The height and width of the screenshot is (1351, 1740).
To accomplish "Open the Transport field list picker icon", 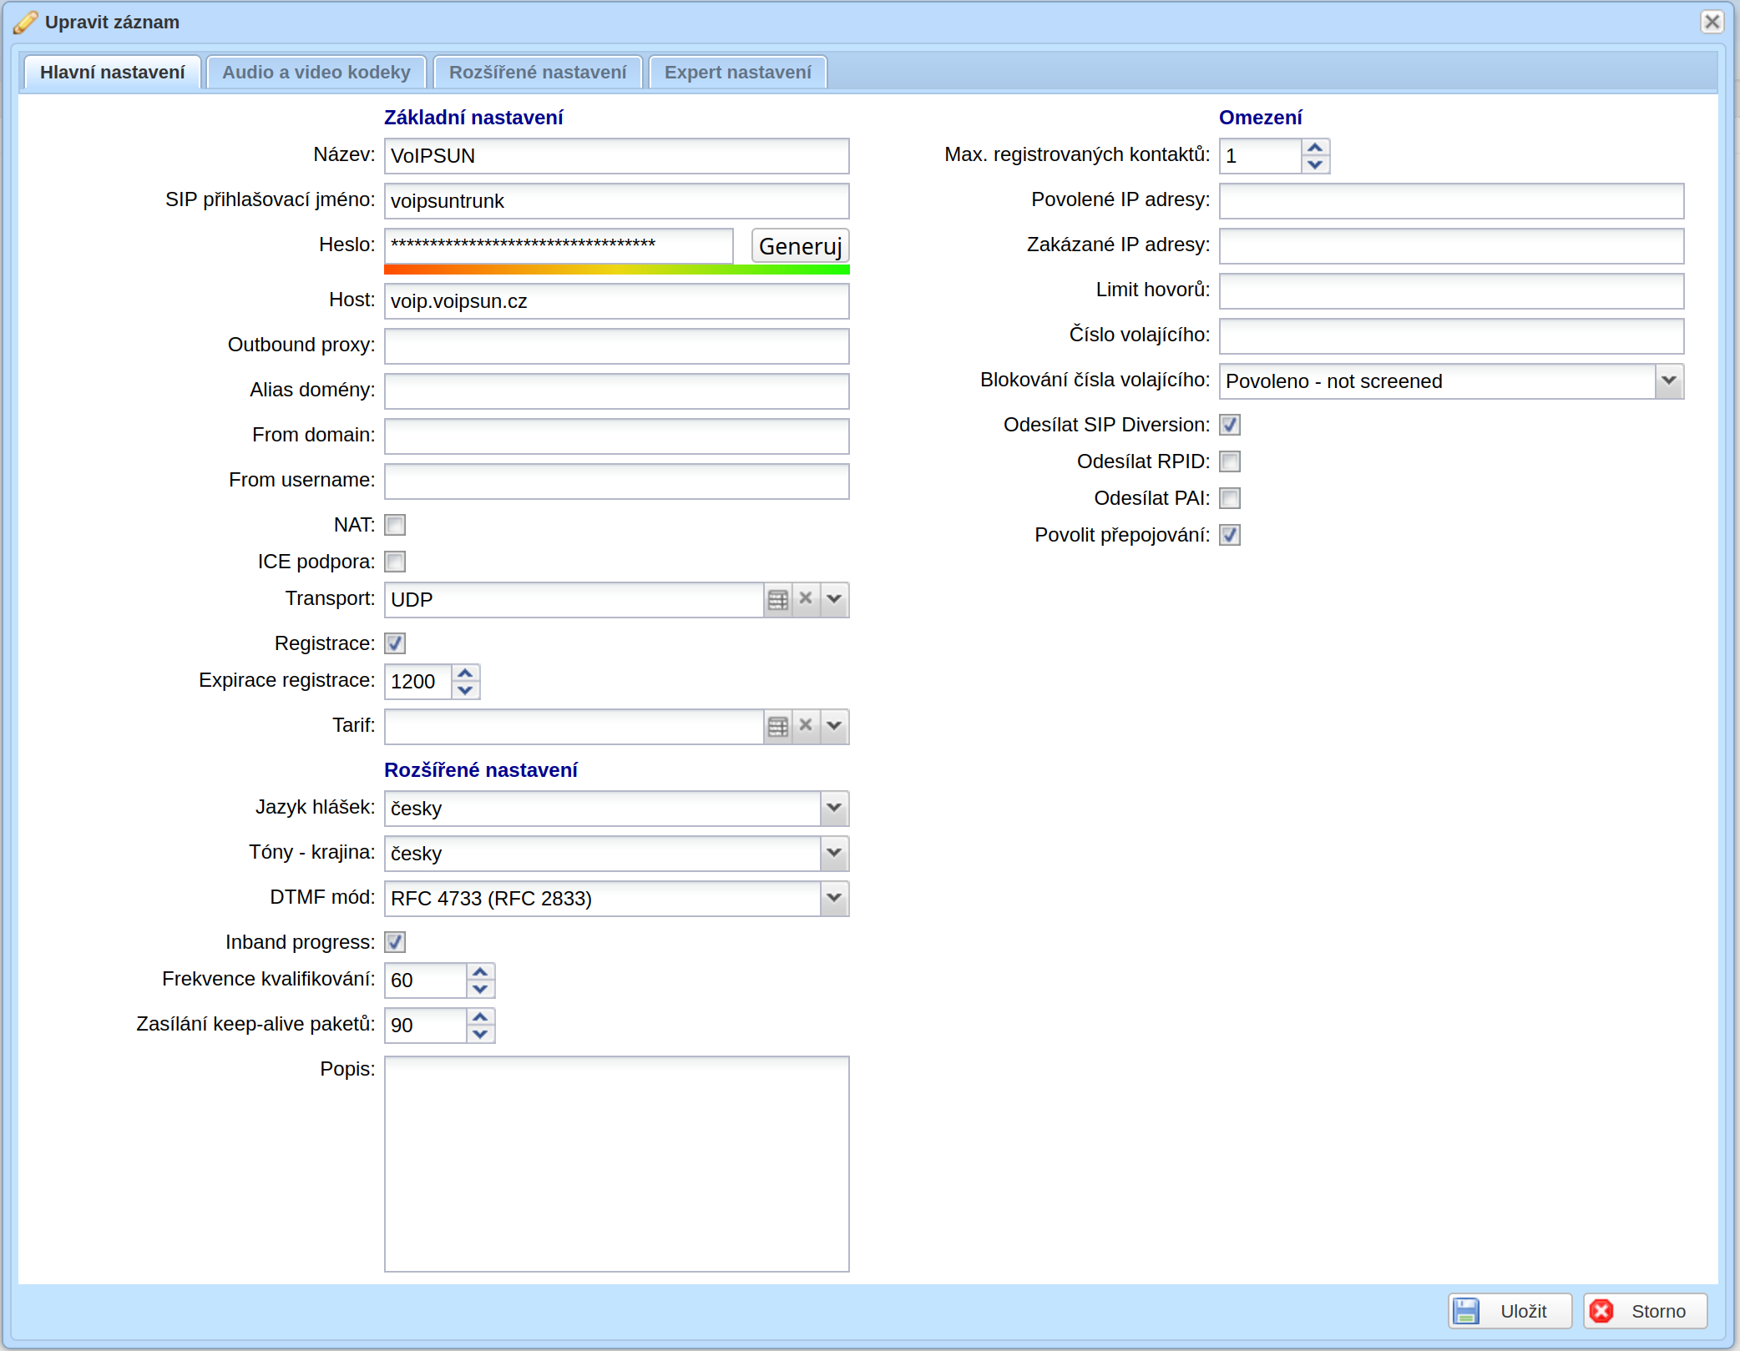I will (777, 600).
